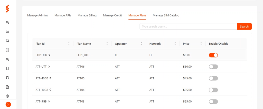Enable the ATT06 plan toggle
263x109 pixels.
[x=213, y=67]
